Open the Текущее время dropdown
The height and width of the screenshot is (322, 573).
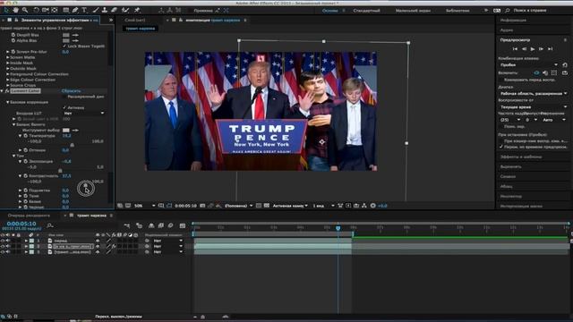pyautogui.click(x=534, y=107)
